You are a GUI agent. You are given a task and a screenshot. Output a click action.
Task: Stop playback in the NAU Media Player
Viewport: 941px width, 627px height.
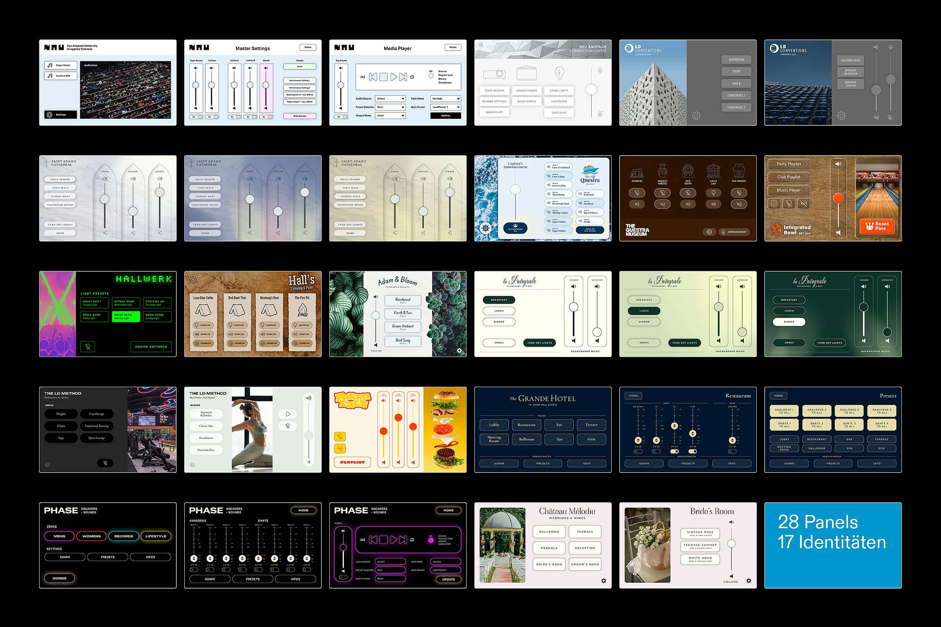click(383, 77)
